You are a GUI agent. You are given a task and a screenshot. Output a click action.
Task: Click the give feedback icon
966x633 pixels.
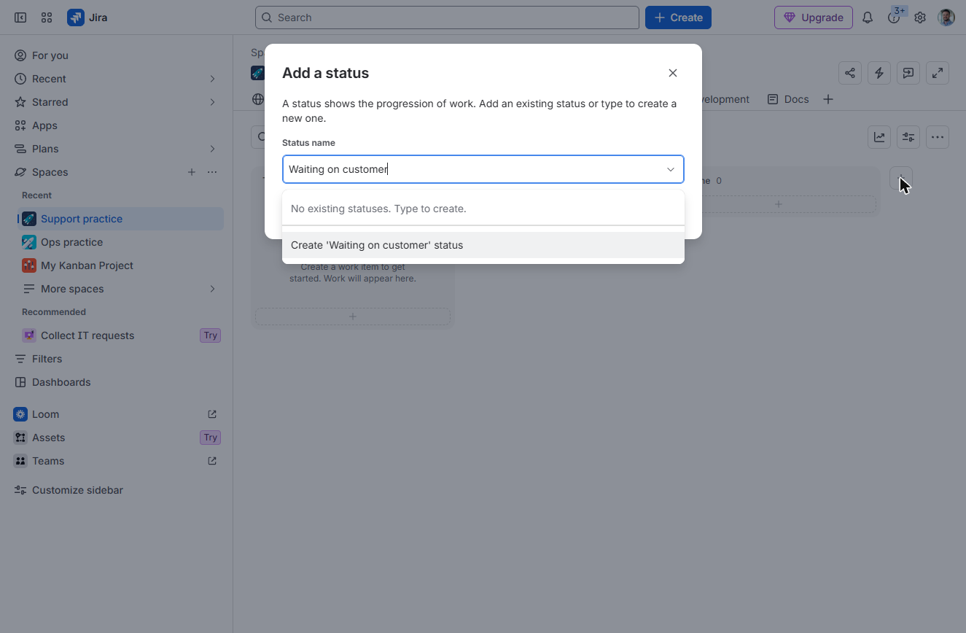[x=908, y=73]
